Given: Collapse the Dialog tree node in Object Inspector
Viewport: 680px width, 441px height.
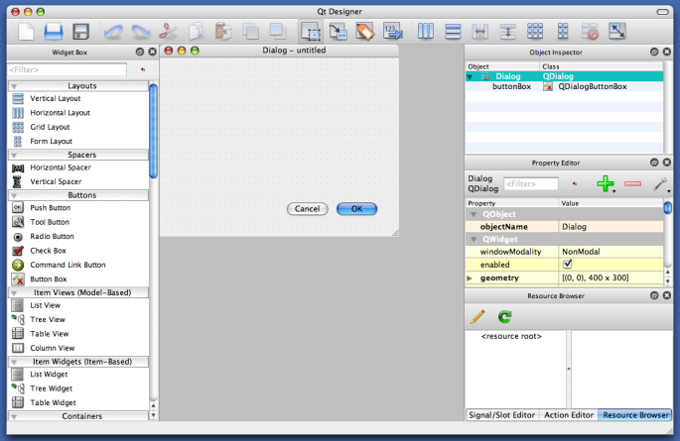Looking at the screenshot, I should (x=470, y=77).
